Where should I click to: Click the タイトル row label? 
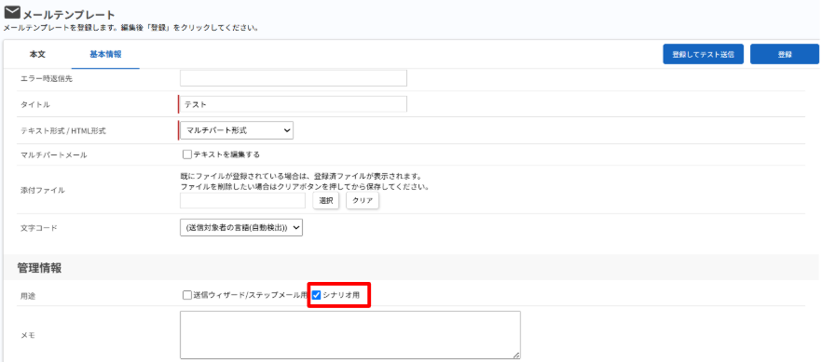tap(35, 104)
